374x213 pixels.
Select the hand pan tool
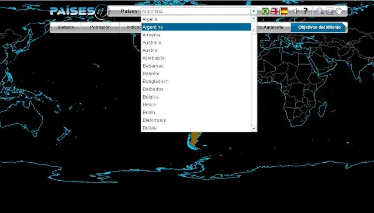339,11
